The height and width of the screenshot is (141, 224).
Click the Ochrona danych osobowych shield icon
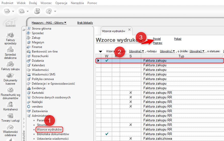(29, 97)
